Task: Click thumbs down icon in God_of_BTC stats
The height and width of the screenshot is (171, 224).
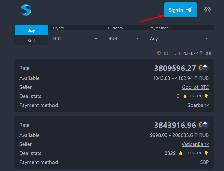Action: [x=206, y=96]
